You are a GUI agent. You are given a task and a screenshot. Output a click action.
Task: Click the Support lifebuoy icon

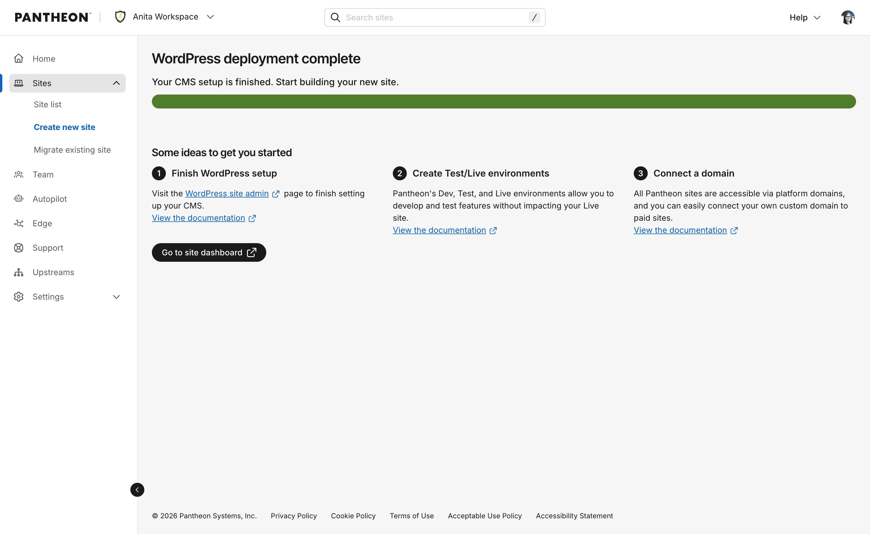pyautogui.click(x=18, y=248)
